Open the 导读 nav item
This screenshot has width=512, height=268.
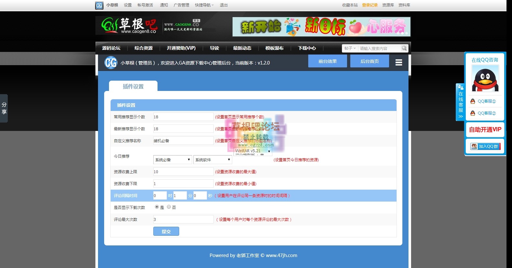click(x=214, y=48)
